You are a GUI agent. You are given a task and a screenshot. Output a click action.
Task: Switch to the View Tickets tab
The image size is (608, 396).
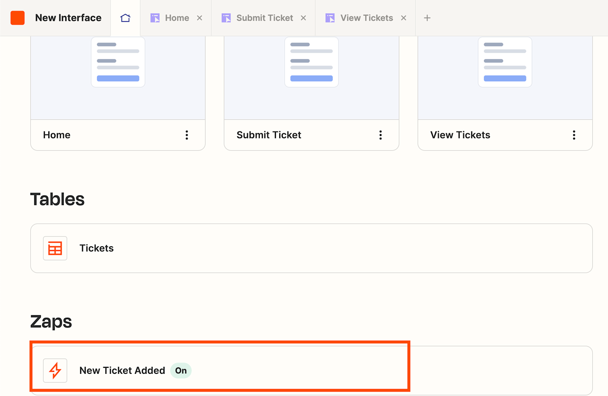coord(367,18)
